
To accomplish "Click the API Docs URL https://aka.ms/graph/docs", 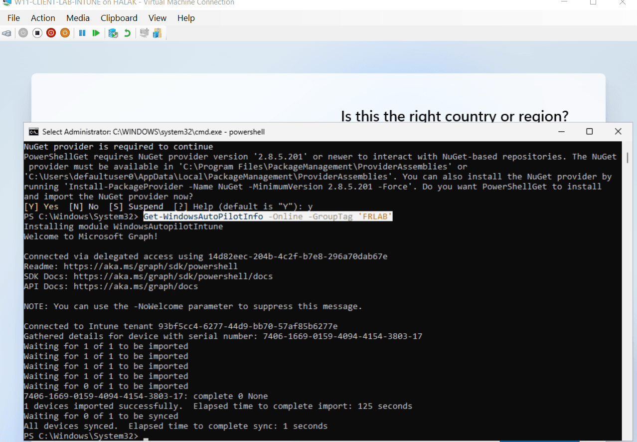I will click(136, 286).
